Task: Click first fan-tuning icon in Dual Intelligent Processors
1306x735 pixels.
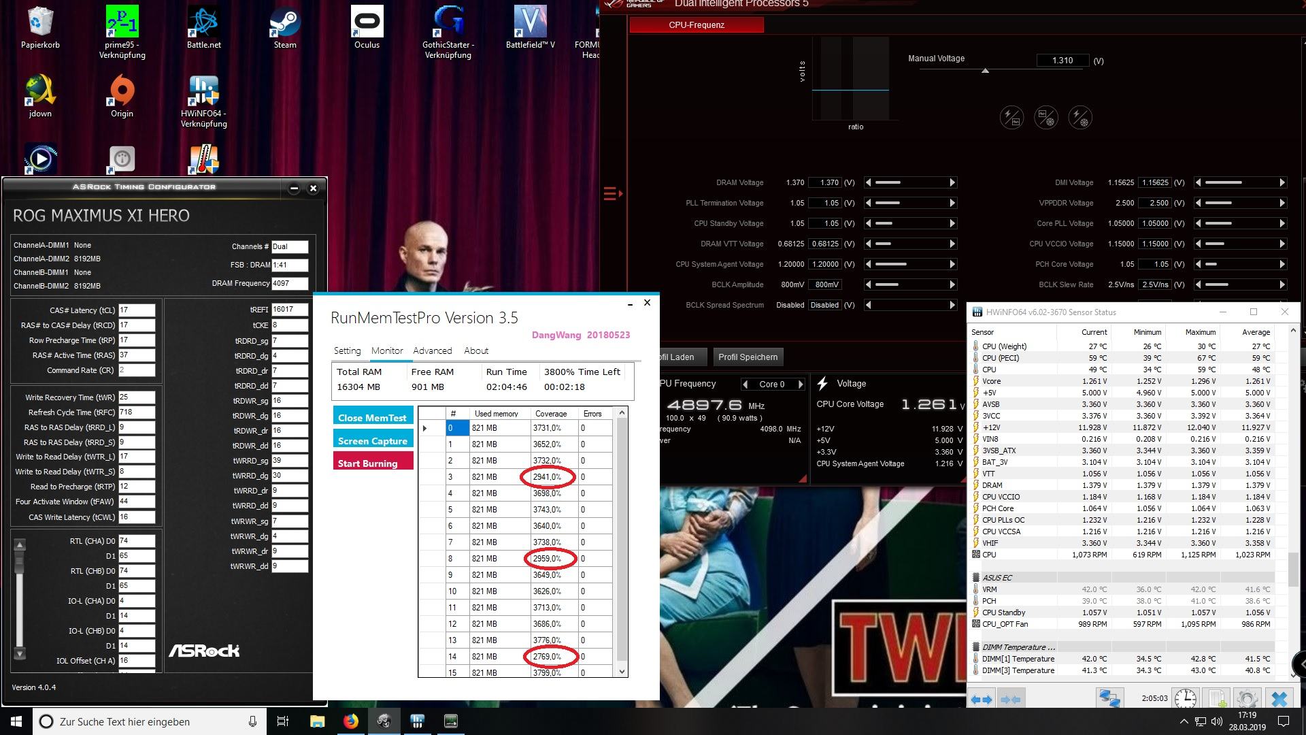Action: click(1011, 117)
